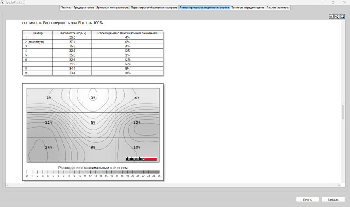Go to Точность передачи цвета tab
The image size is (350, 207).
tap(247, 8)
